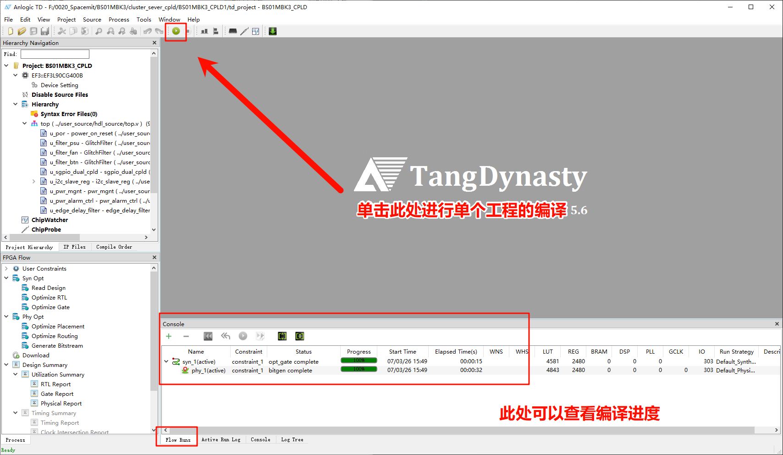Screen dimensions: 783x455
Task: Collapse the Hierarchy tree node
Action: point(16,104)
